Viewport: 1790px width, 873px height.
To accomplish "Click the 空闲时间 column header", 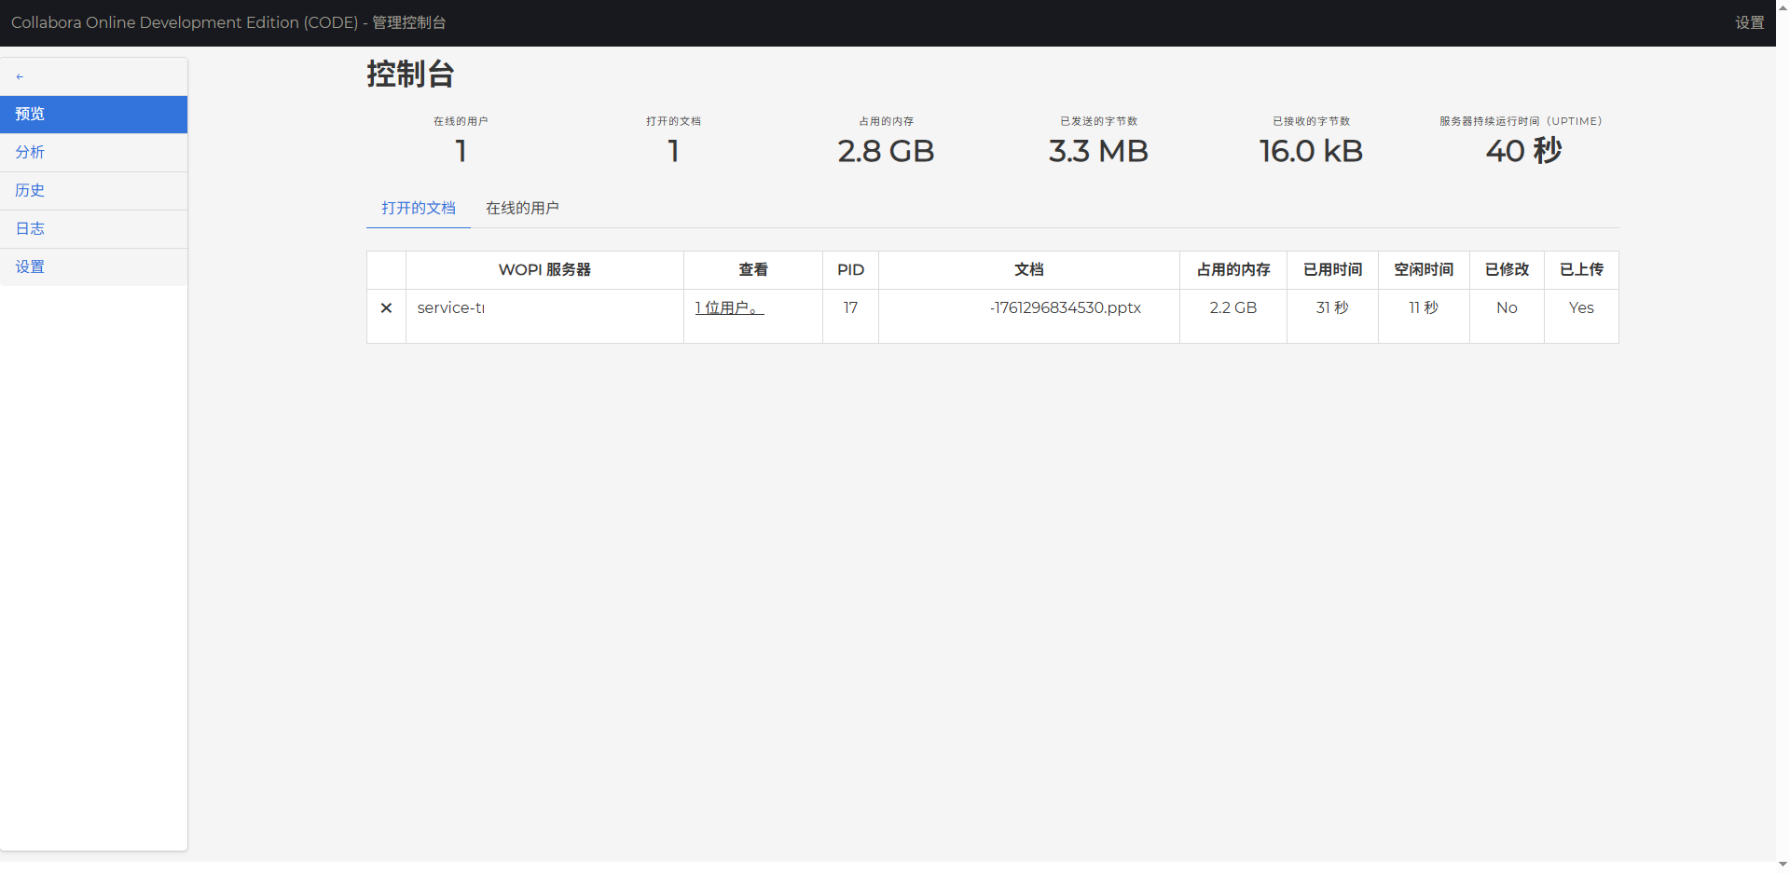I will (1424, 270).
